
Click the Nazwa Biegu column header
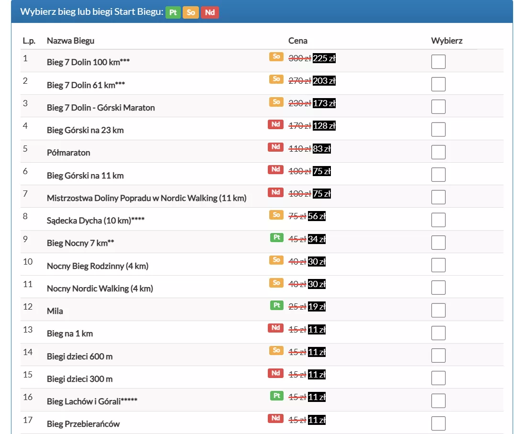point(70,41)
